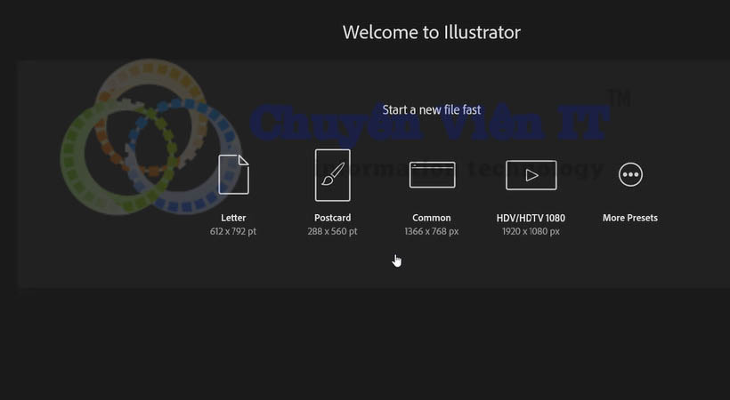This screenshot has width=730, height=400.
Task: Click the 288 x 560 pt size text
Action: (332, 231)
